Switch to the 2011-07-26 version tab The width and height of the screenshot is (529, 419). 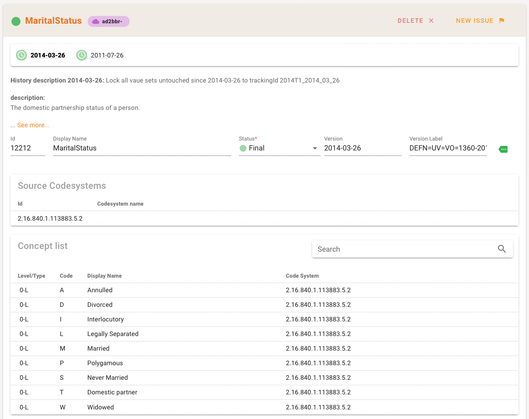107,55
